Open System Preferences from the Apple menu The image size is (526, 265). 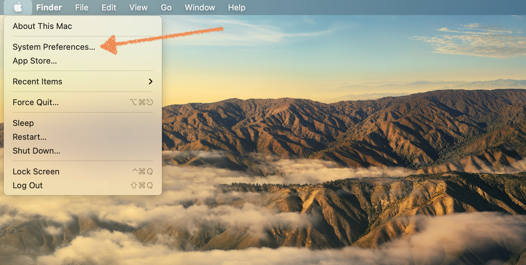pyautogui.click(x=54, y=47)
